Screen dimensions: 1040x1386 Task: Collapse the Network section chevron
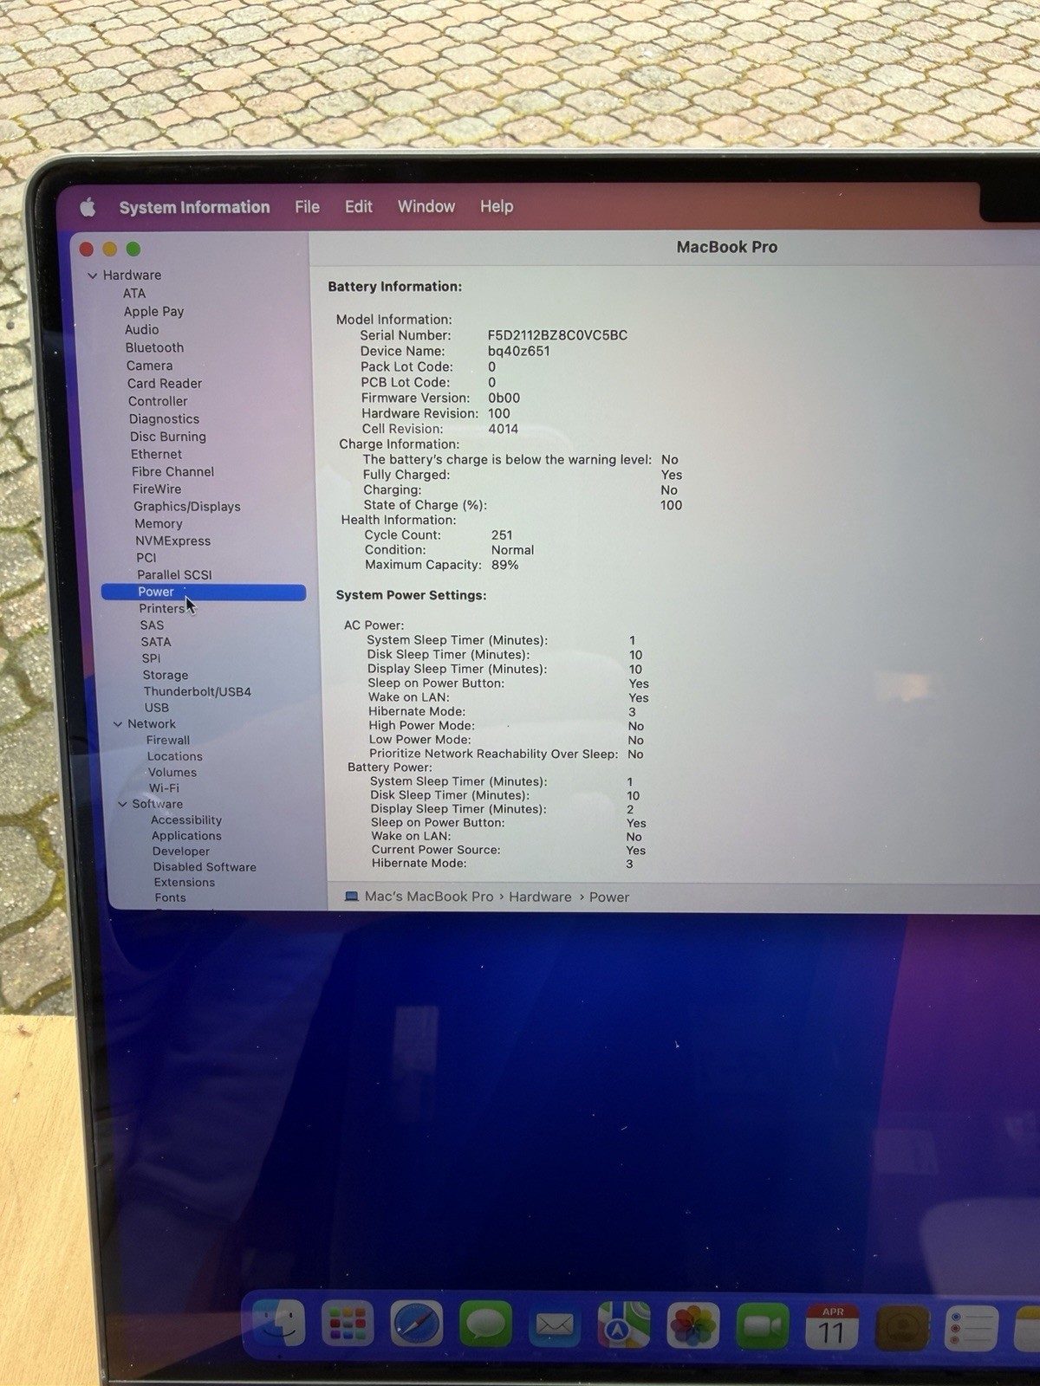point(117,724)
